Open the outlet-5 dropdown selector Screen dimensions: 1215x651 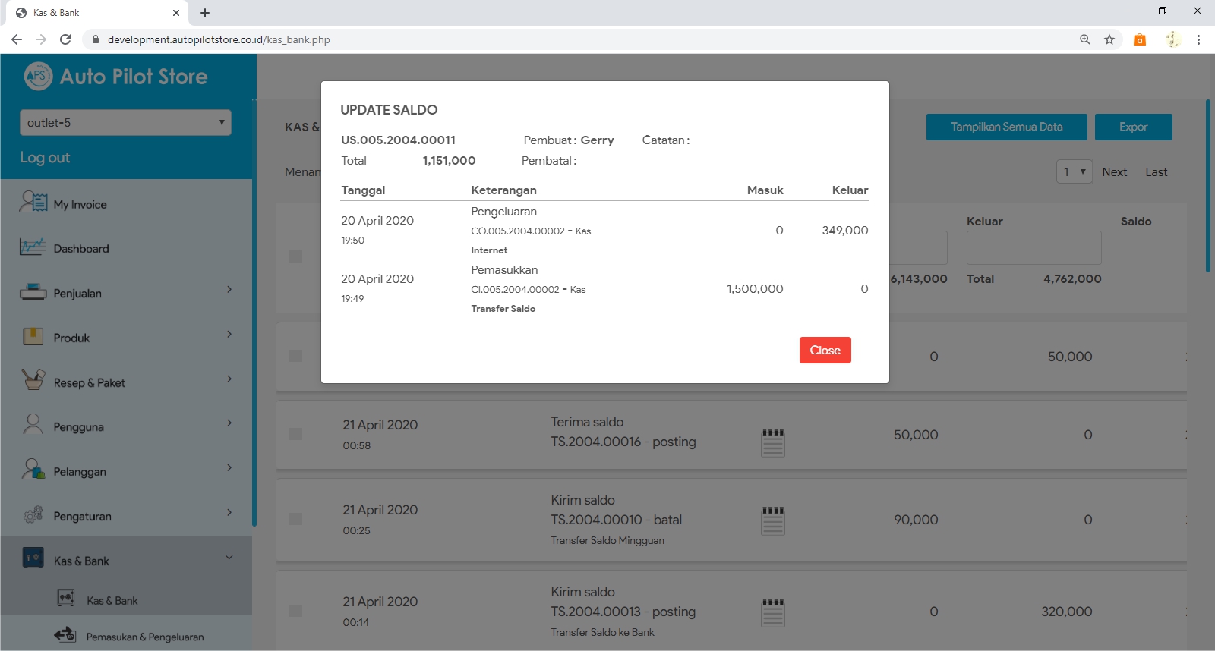point(125,123)
